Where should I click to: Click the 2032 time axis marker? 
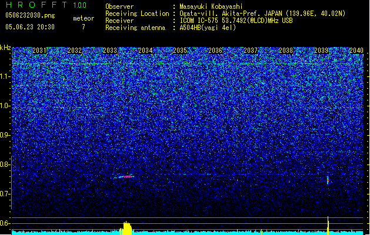[75, 51]
